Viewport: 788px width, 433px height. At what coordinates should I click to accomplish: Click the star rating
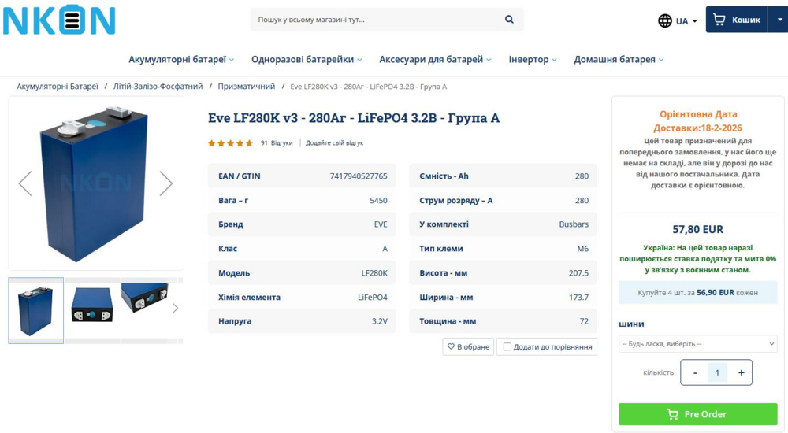coord(230,143)
